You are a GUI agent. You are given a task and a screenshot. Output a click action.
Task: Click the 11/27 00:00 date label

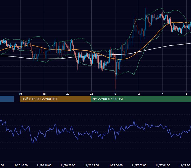coord(115,165)
